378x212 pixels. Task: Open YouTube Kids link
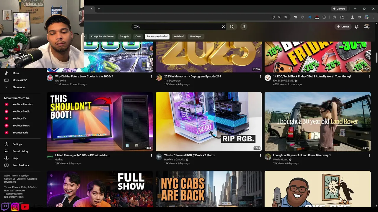tap(20, 132)
